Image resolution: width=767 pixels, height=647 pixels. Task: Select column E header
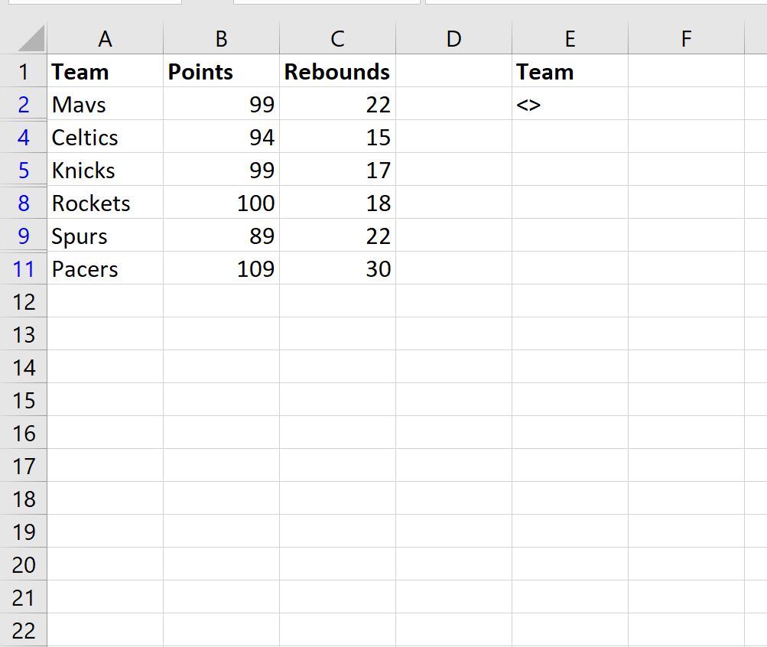[x=569, y=38]
